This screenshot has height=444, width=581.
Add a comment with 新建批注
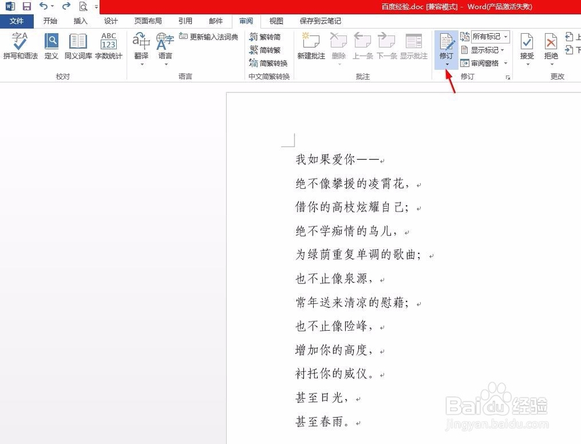pyautogui.click(x=311, y=46)
